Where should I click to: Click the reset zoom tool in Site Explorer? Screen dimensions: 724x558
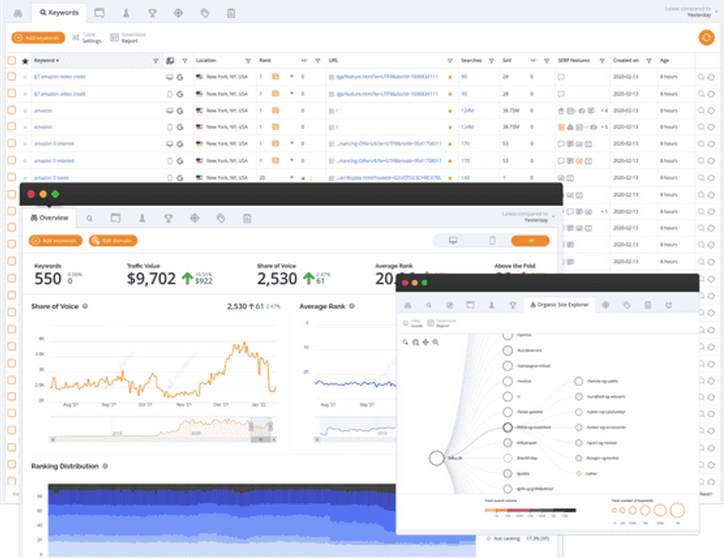[415, 343]
